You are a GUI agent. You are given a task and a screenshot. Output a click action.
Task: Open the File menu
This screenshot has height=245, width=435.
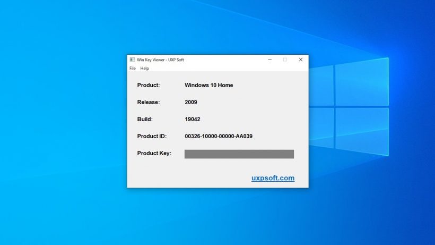[x=133, y=69]
